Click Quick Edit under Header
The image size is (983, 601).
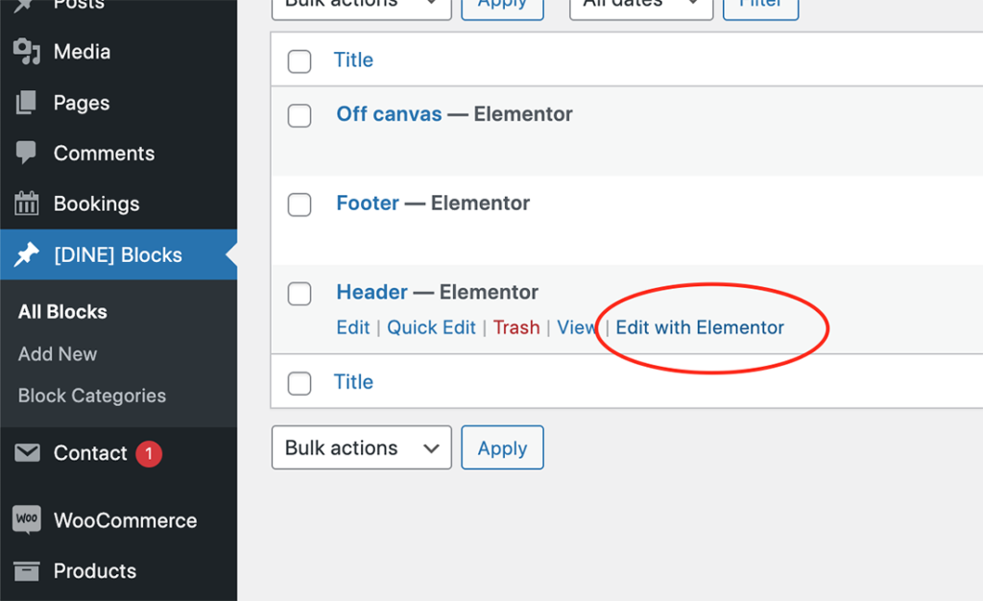coord(431,327)
